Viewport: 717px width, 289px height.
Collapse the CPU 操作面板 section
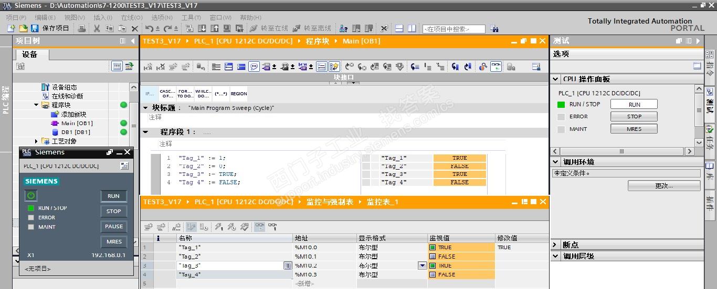click(x=556, y=79)
